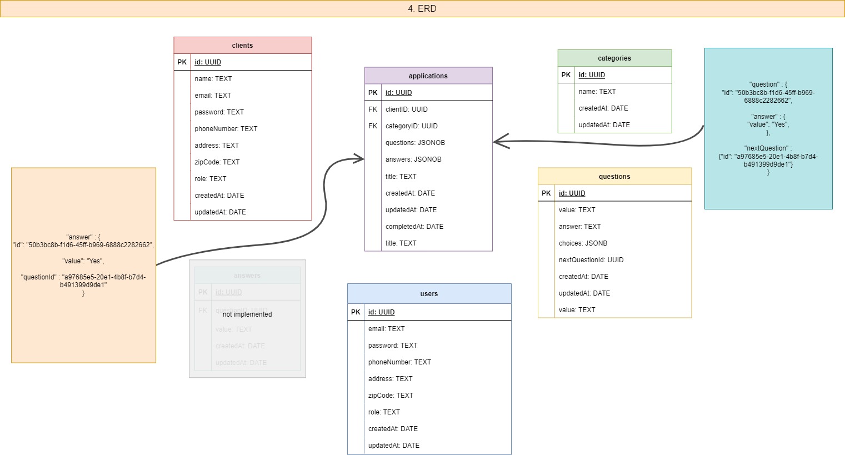Screen dimensions: 845x455
Task: Select the users table header
Action: (428, 293)
